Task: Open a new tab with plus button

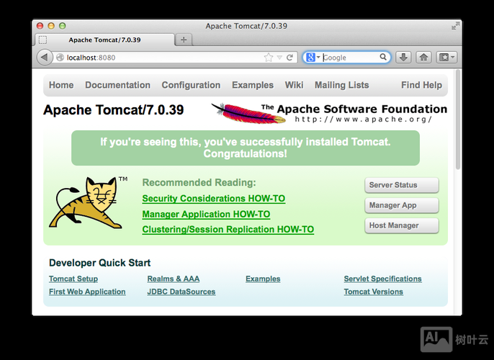Action: (x=184, y=40)
